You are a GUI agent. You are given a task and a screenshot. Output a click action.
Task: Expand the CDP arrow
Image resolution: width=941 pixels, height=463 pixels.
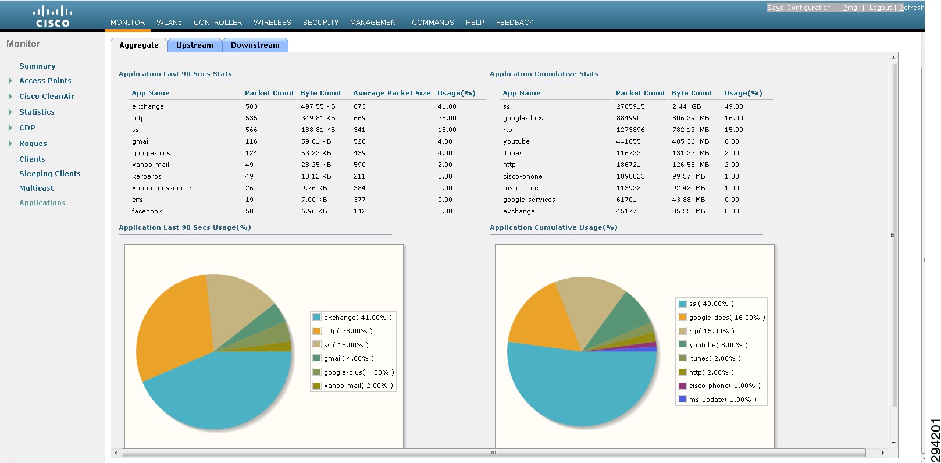tap(10, 128)
